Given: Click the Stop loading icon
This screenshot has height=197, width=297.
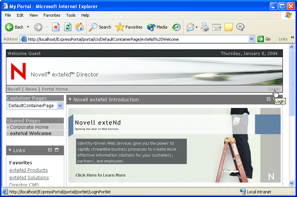Looking at the screenshot, I should [x=56, y=27].
